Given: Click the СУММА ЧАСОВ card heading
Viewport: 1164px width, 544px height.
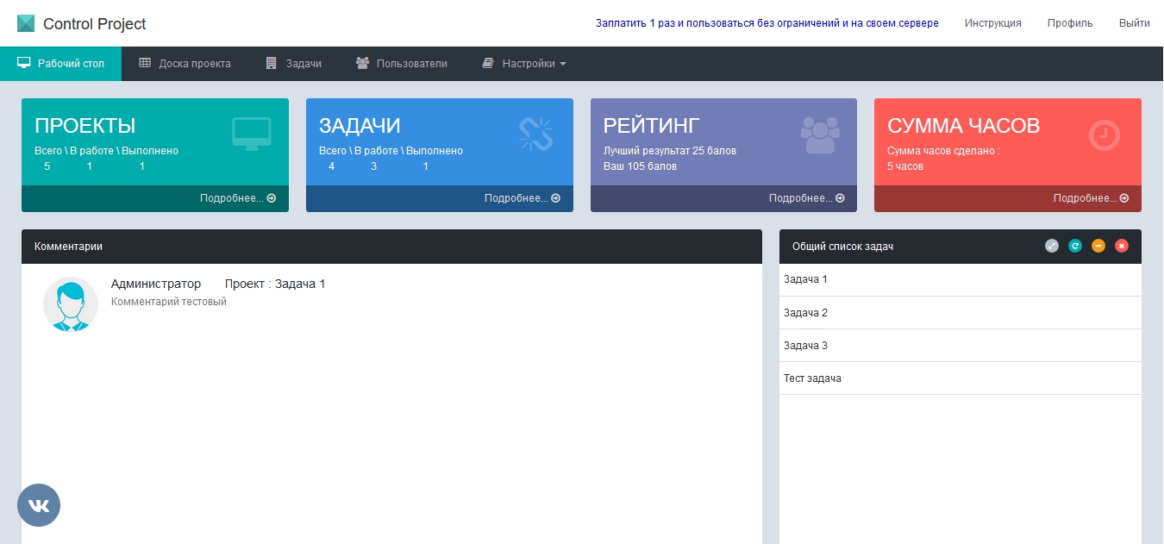Looking at the screenshot, I should pyautogui.click(x=964, y=126).
